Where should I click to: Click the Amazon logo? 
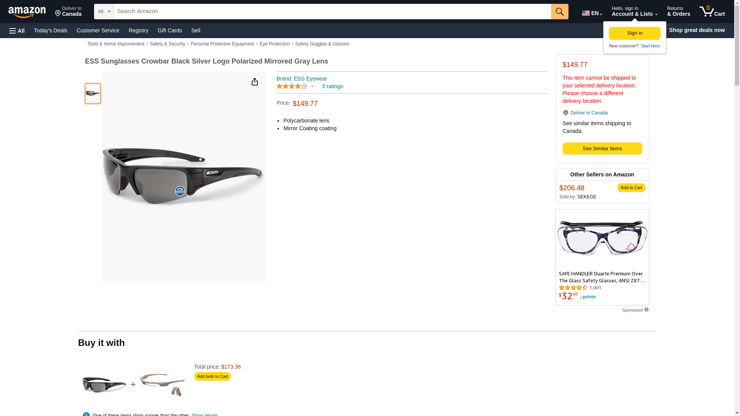click(x=27, y=12)
